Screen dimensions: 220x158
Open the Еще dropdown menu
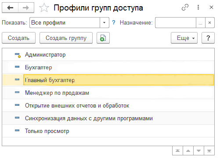(x=184, y=38)
